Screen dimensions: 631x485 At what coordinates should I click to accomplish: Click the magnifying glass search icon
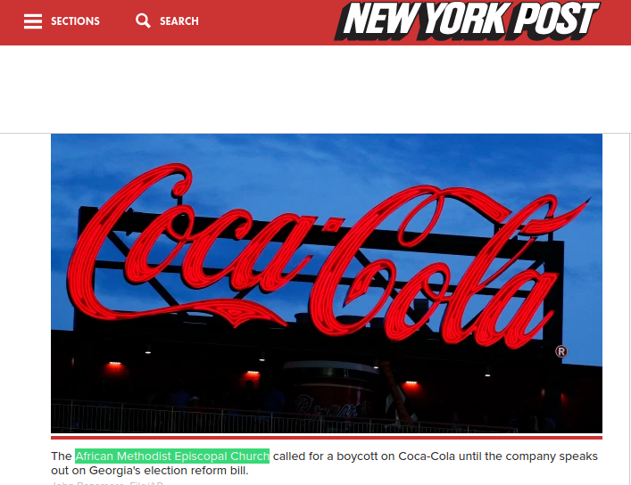coord(143,21)
